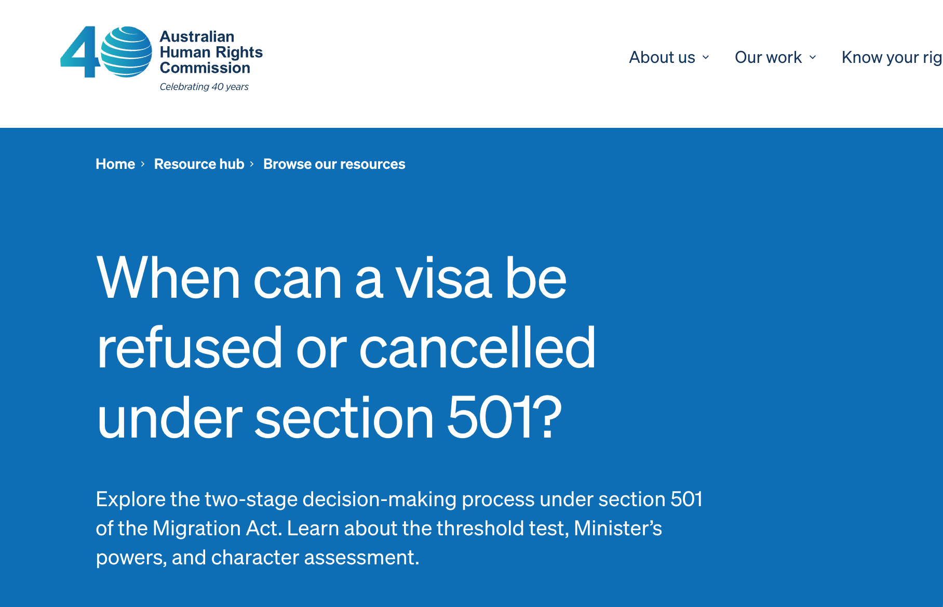Open the Browse our resources breadcrumb
Image resolution: width=943 pixels, height=607 pixels.
pos(334,164)
